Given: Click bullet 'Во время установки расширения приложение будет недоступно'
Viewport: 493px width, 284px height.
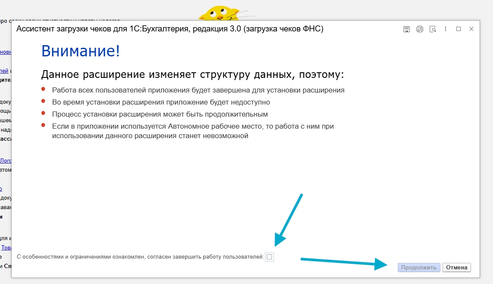Looking at the screenshot, I should click(161, 102).
